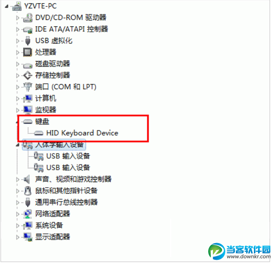
Task: Select the 系统设备 category label
Action: (x=49, y=226)
